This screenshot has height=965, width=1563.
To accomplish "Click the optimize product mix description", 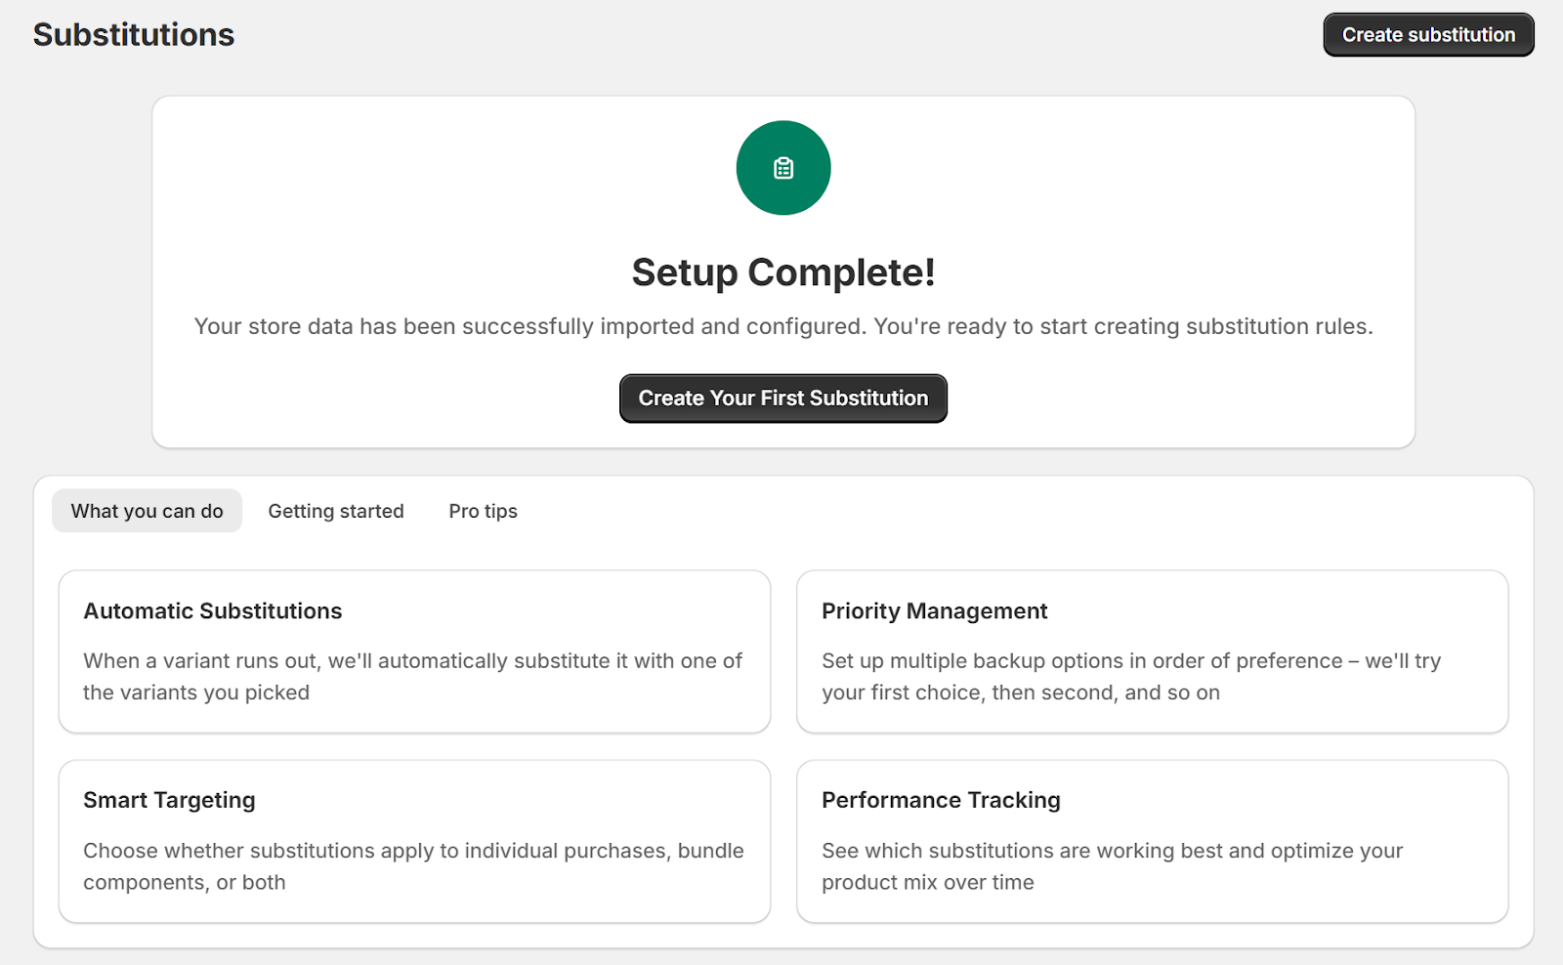I will (x=1112, y=865).
